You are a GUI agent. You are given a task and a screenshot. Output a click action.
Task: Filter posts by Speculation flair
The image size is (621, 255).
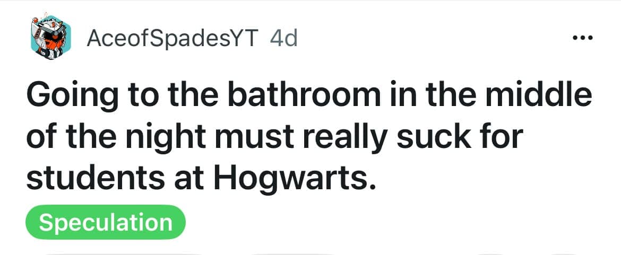105,222
